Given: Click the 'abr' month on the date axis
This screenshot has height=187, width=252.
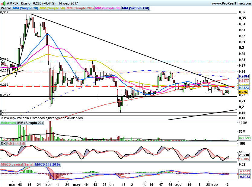Looking at the screenshot, I should tap(48, 183).
